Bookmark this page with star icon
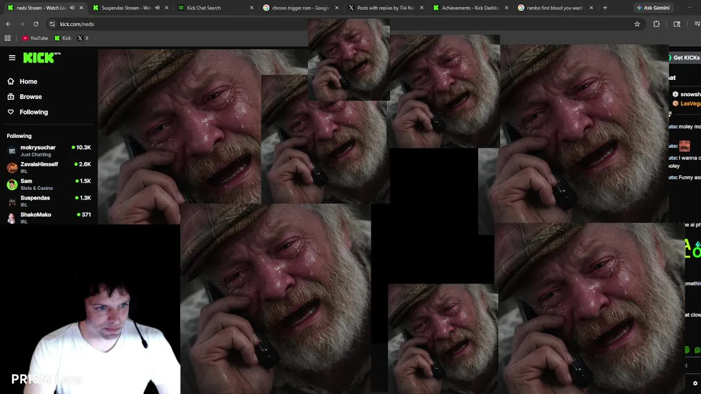 [x=637, y=24]
